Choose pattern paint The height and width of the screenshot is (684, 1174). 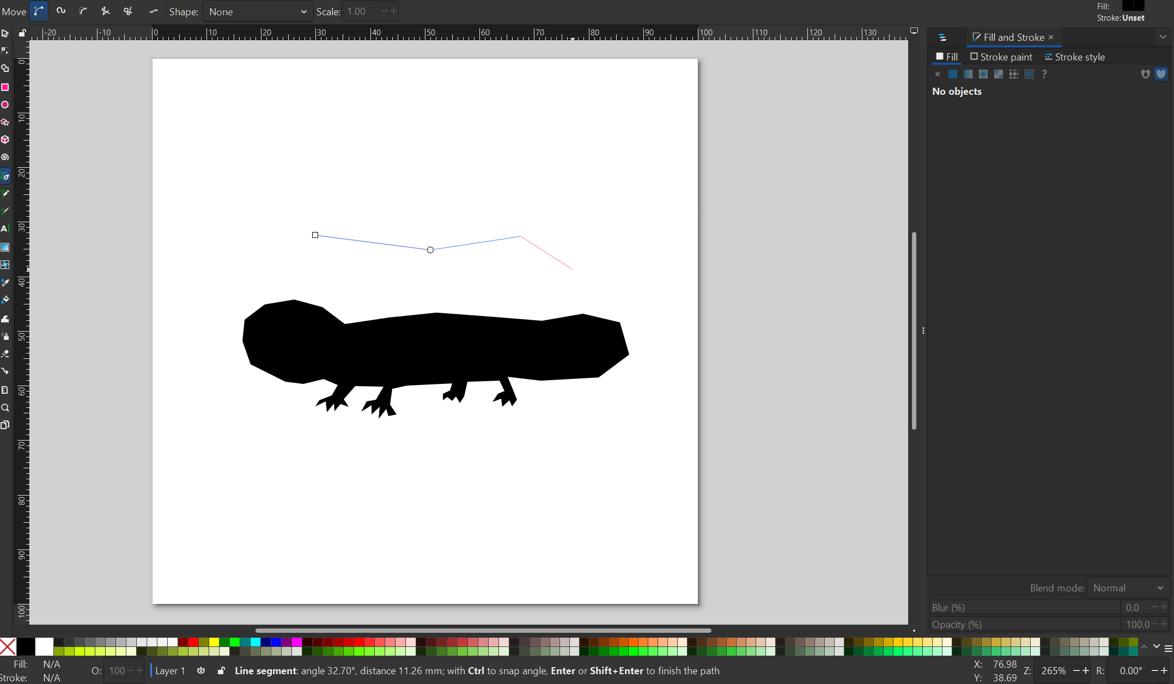(x=1014, y=74)
